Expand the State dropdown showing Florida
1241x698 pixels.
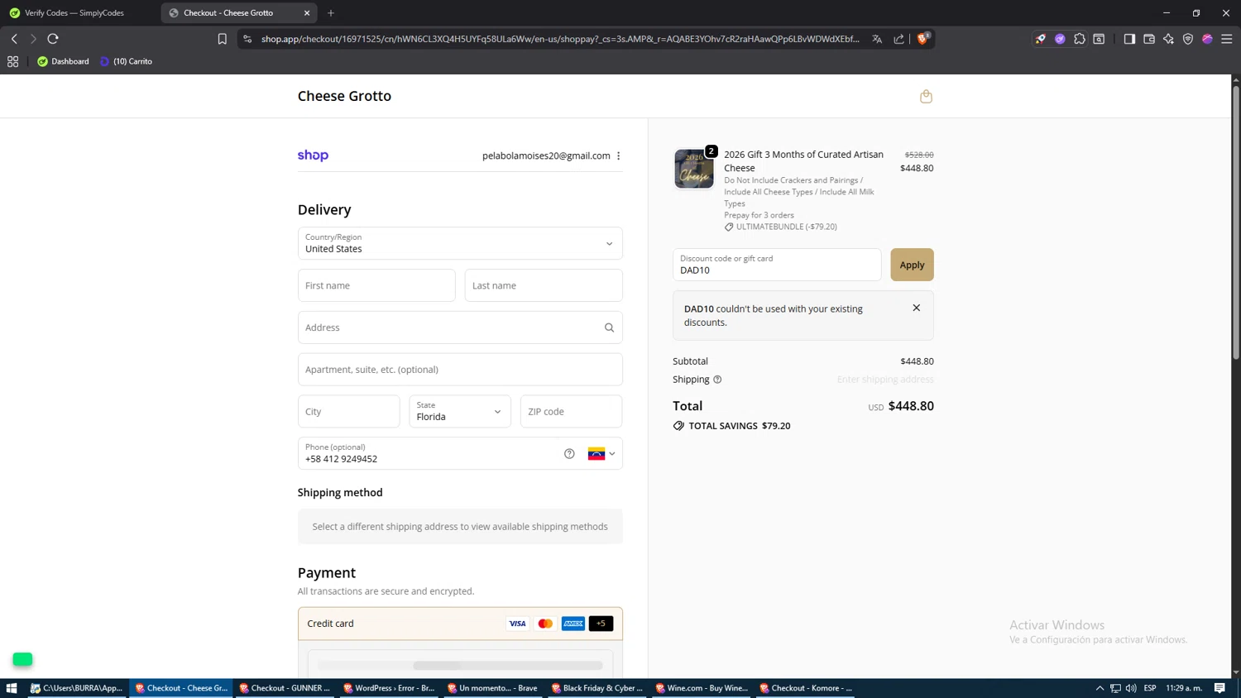tap(460, 411)
